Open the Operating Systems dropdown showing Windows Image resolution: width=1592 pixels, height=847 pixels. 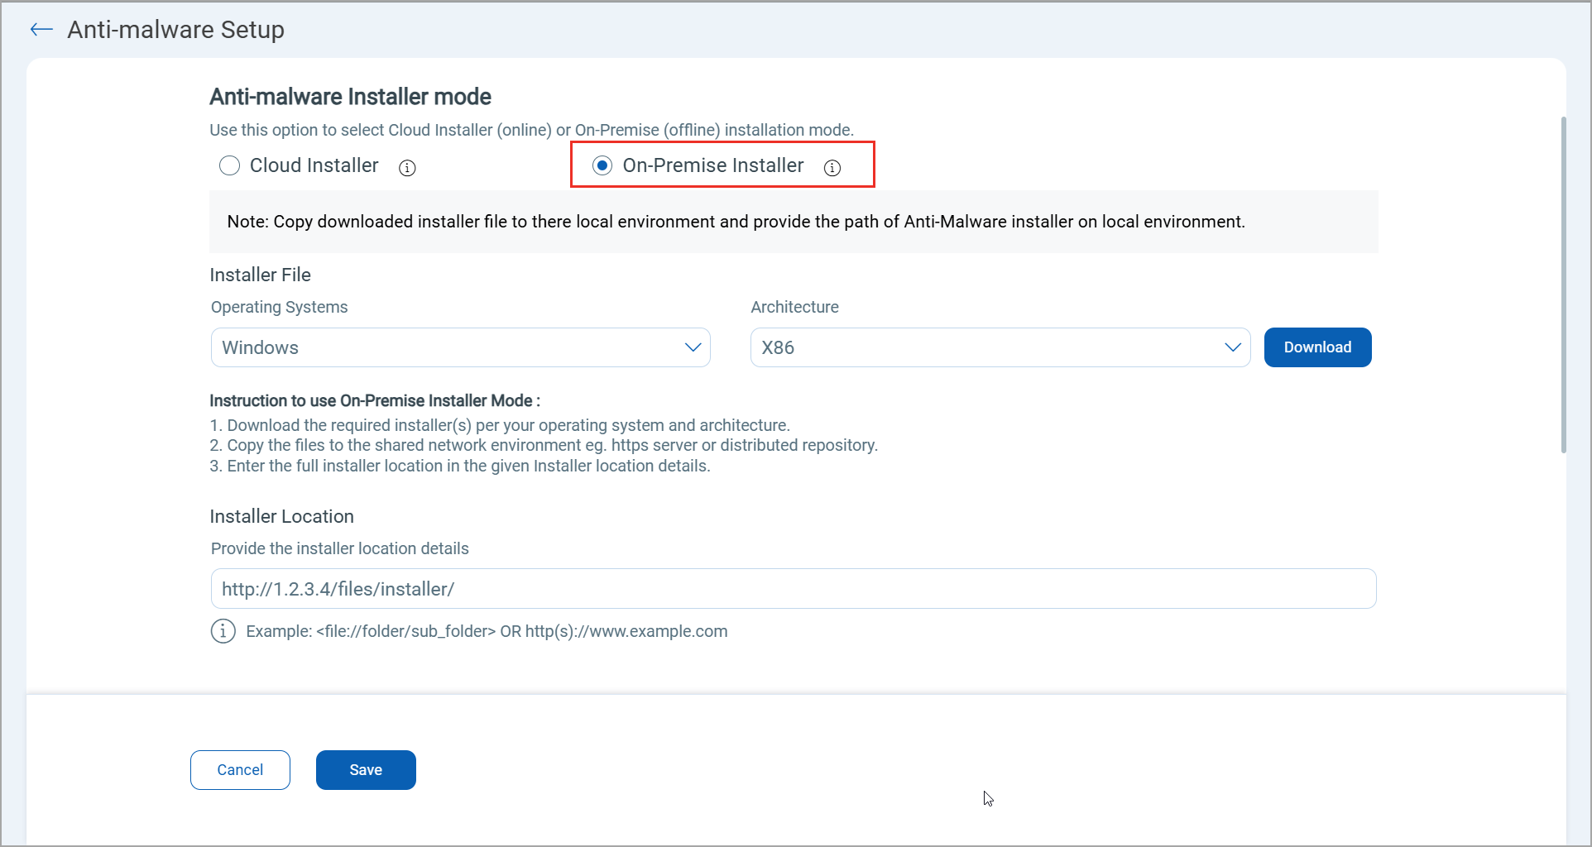coord(461,347)
